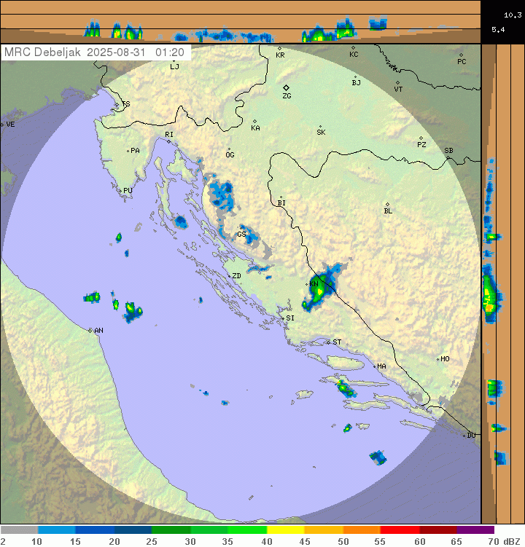This screenshot has width=525, height=547.
Task: Select the ST city label
Action: click(x=337, y=342)
